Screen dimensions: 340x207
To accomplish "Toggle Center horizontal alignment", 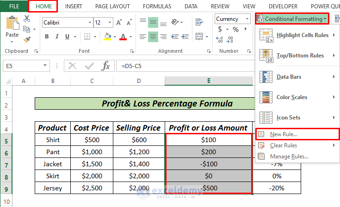I will point(153,37).
